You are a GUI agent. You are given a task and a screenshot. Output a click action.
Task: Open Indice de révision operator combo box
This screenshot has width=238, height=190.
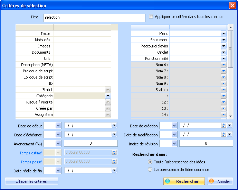[x=168, y=144]
